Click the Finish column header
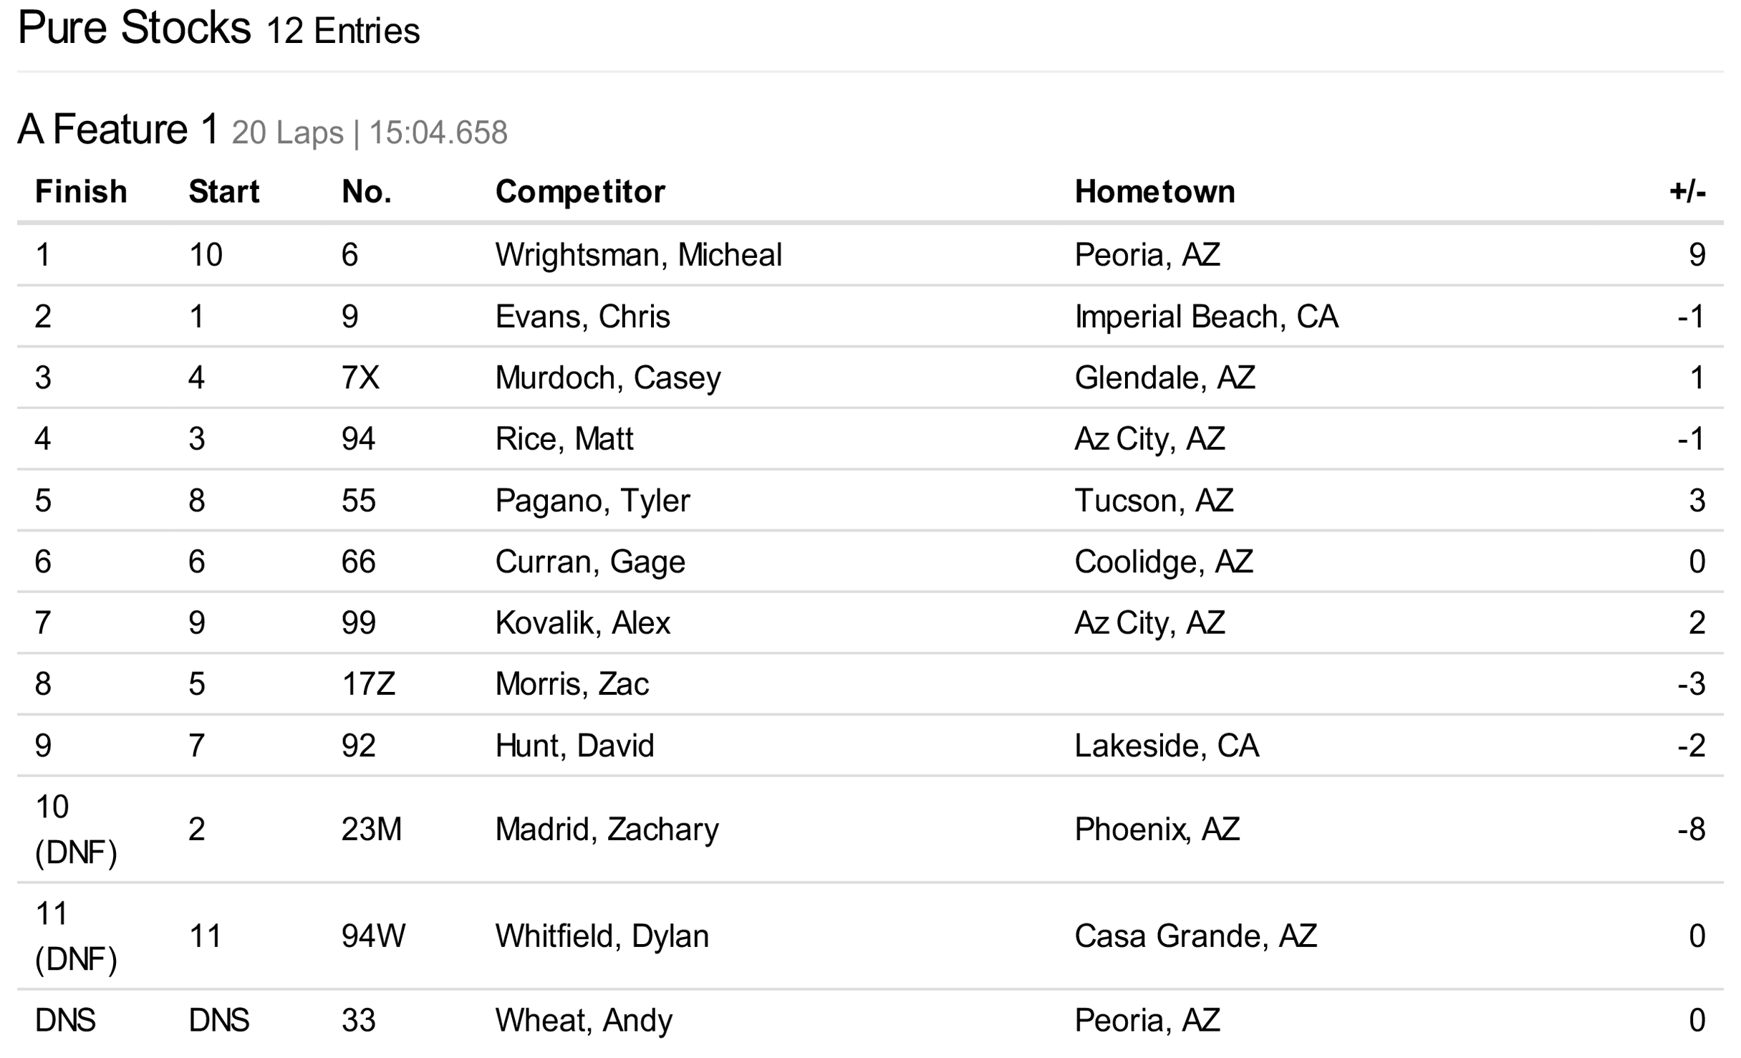1741x1058 pixels. 81,192
